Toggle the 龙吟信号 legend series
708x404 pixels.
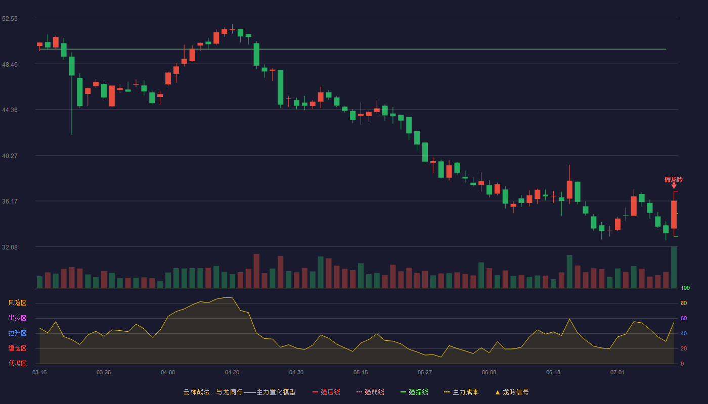pyautogui.click(x=512, y=392)
